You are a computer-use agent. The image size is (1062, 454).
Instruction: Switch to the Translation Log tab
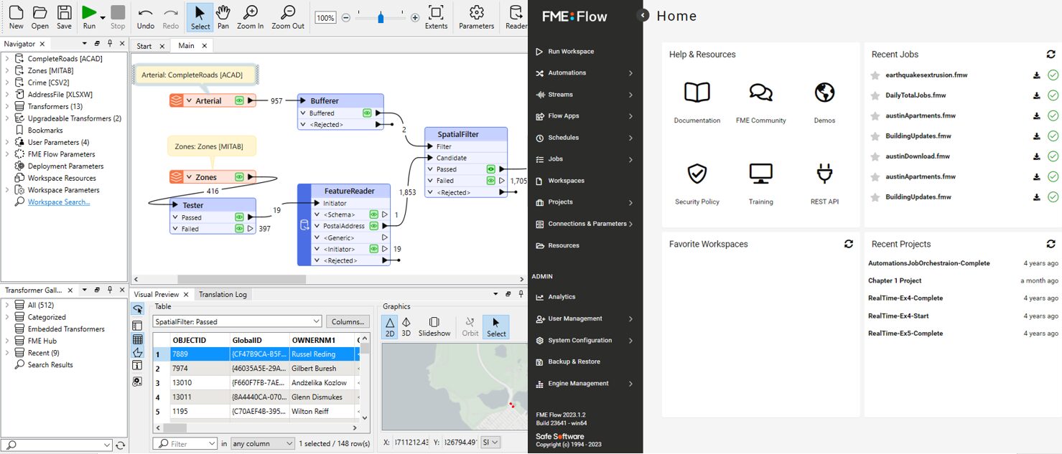(223, 294)
